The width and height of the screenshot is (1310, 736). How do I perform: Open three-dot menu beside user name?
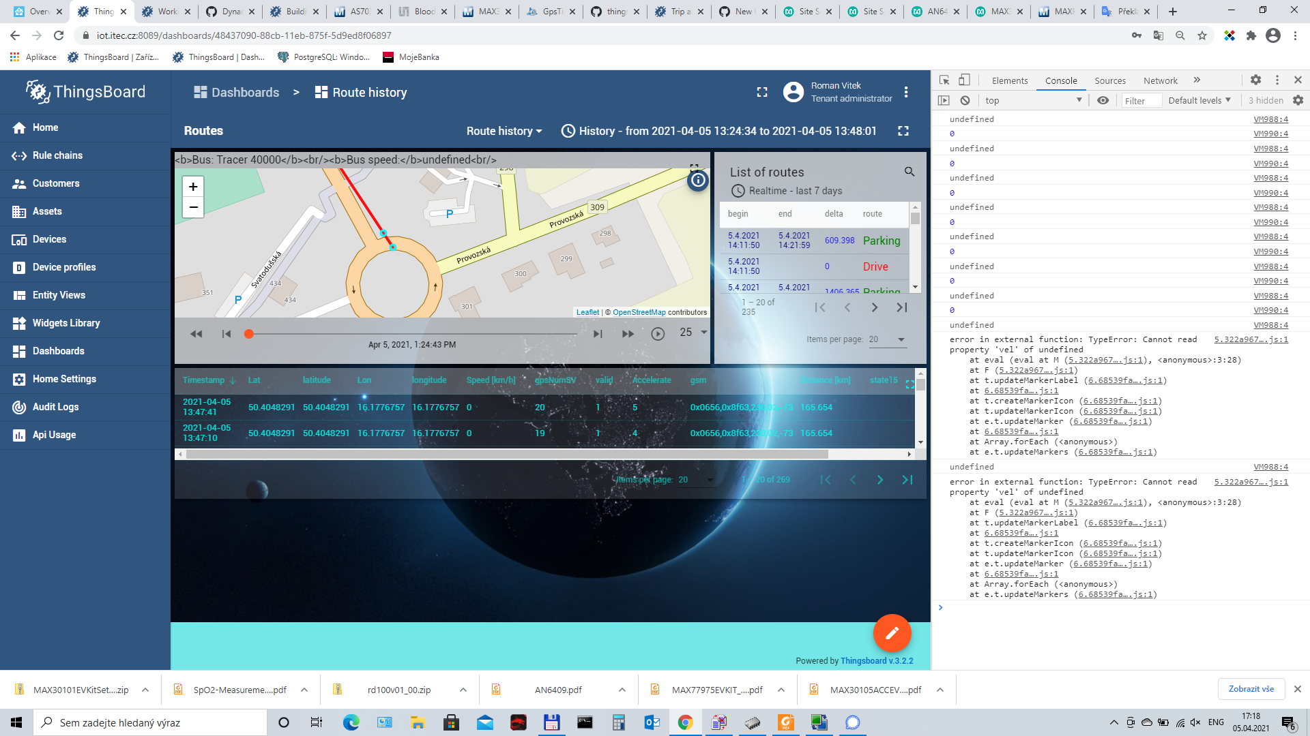tap(906, 92)
